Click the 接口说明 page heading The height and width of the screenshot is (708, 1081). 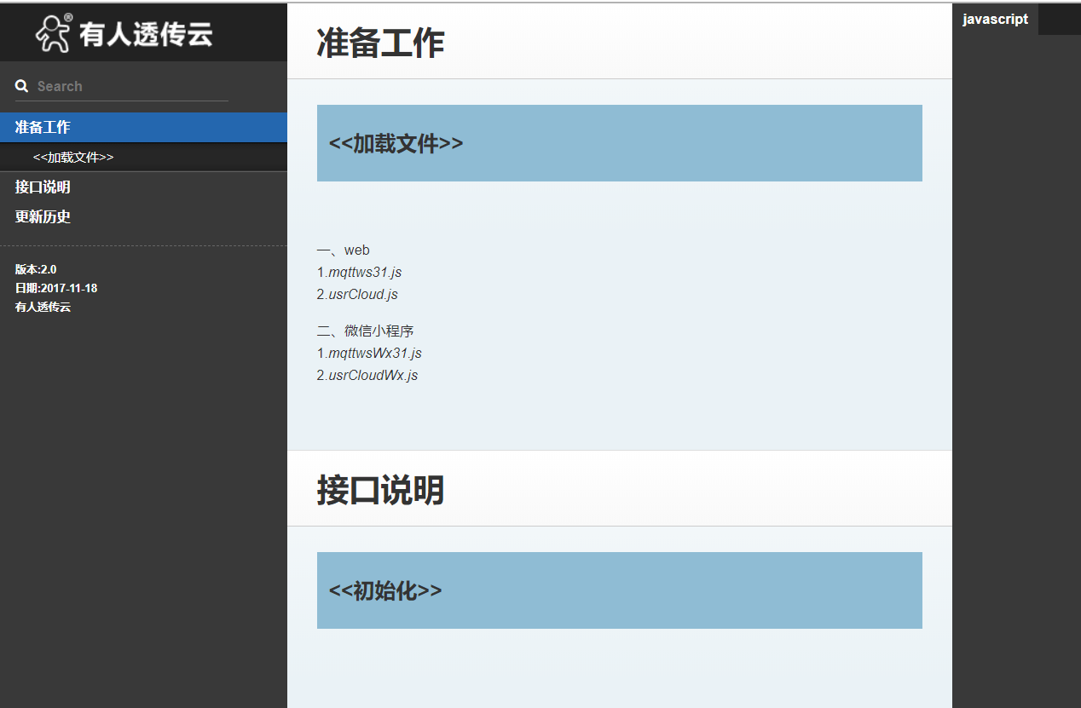(380, 491)
